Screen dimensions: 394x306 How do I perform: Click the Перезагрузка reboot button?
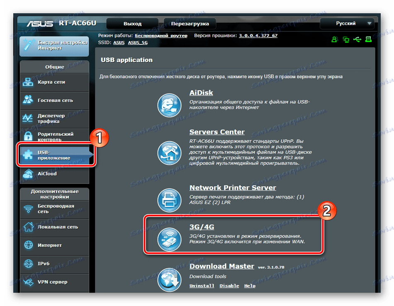[190, 24]
